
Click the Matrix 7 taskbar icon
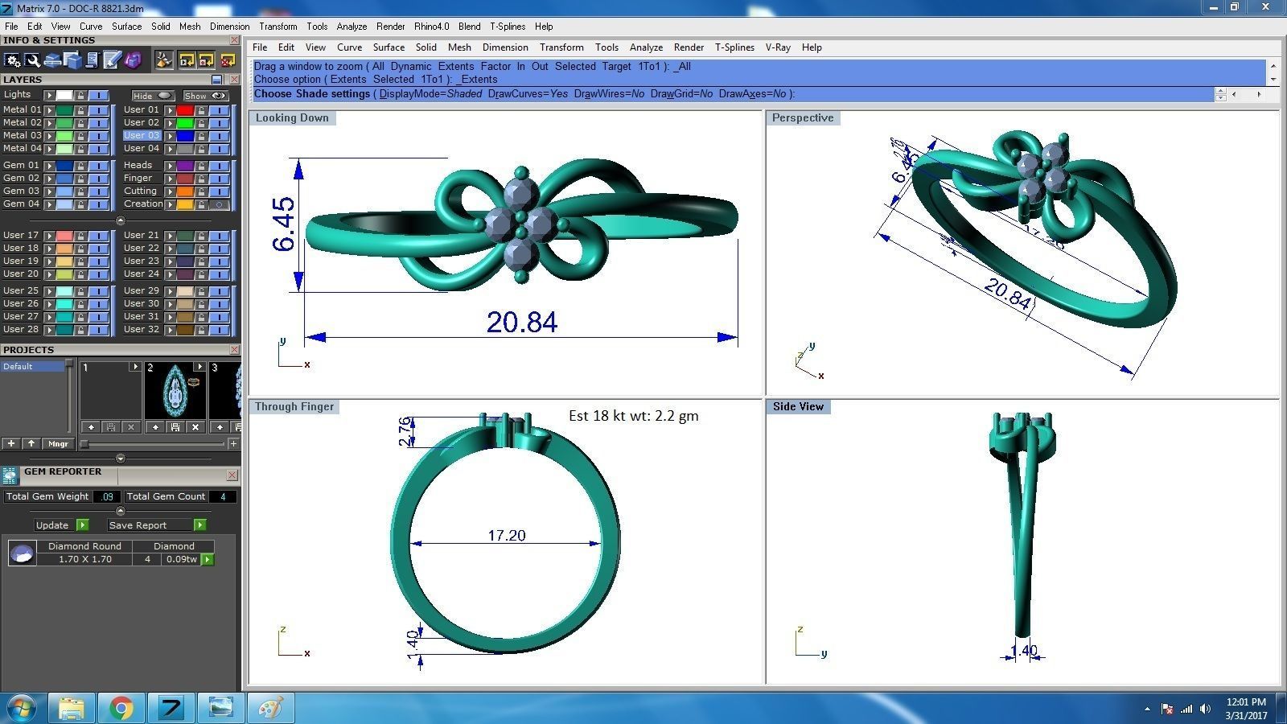click(x=171, y=708)
